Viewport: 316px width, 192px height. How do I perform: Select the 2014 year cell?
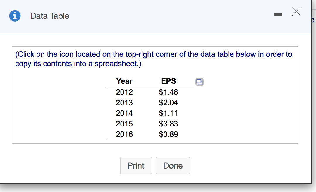coord(124,113)
